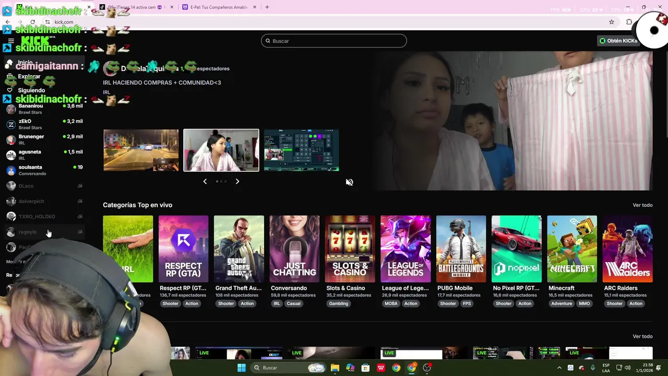Open the No Pixel RP category card
Image resolution: width=668 pixels, height=376 pixels.
pos(517,249)
